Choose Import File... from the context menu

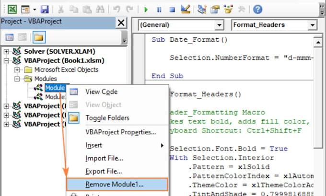pos(117,158)
